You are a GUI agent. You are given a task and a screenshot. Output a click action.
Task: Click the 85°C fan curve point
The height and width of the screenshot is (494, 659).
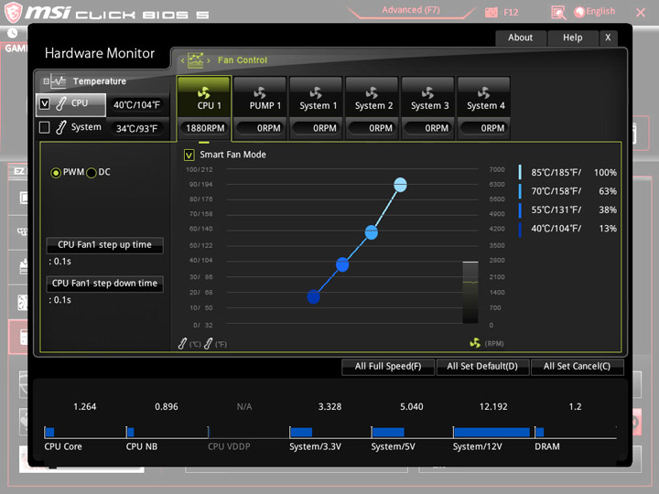400,185
